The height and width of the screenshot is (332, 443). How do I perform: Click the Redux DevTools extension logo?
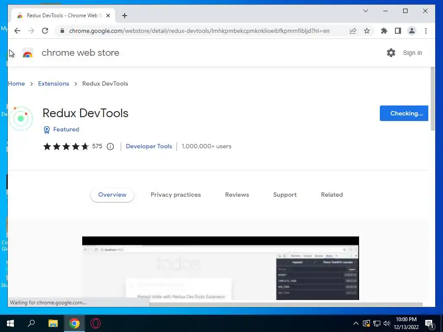click(21, 118)
